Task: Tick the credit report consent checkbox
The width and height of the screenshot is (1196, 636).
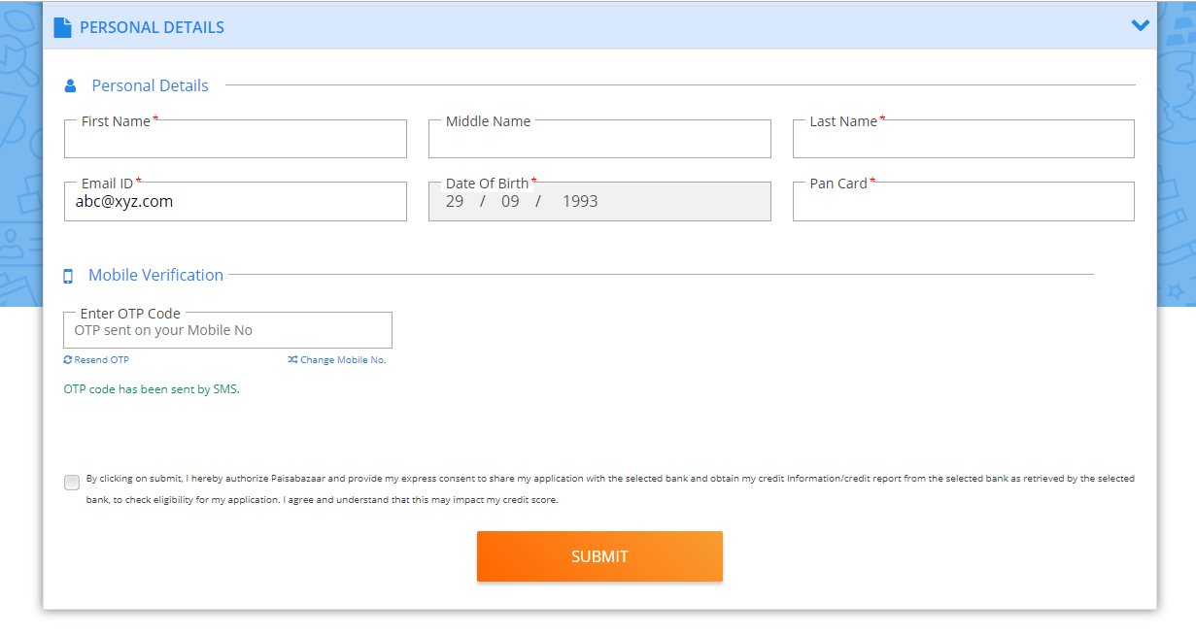Action: point(72,483)
